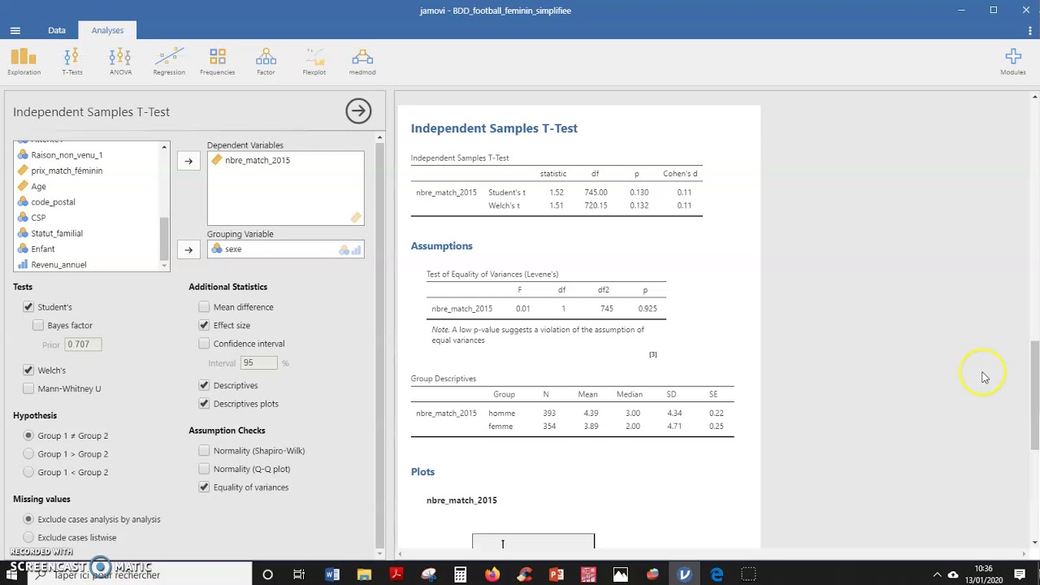
Task: Enable the Mann-Whitney U checkbox
Action: pyautogui.click(x=28, y=388)
